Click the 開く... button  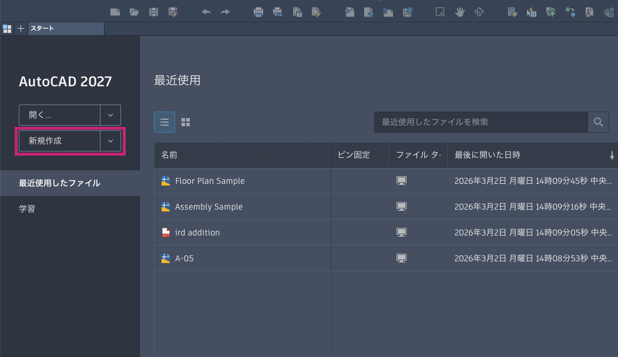pos(59,115)
